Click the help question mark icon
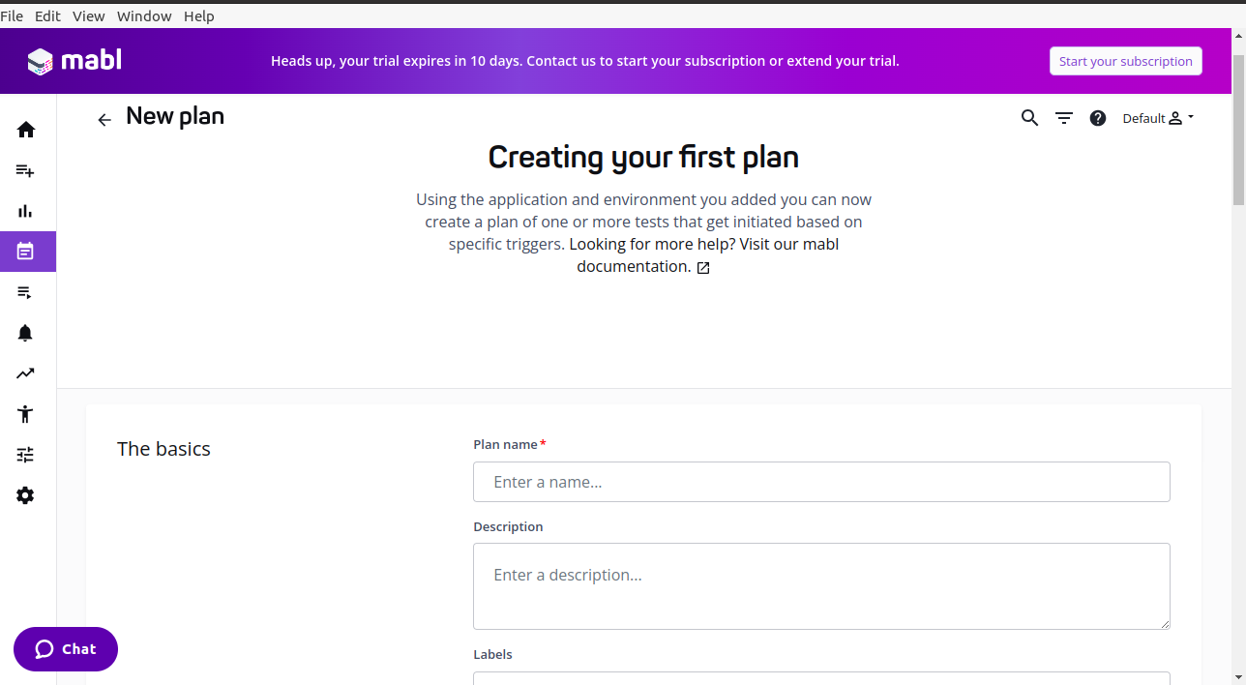 coord(1098,118)
